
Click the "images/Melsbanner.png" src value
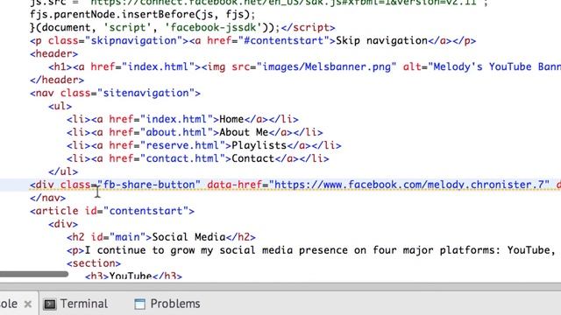pyautogui.click(x=327, y=67)
